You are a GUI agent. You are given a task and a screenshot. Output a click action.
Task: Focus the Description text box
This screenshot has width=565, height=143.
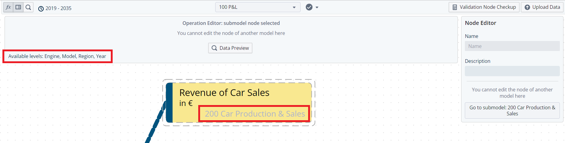[x=512, y=71]
